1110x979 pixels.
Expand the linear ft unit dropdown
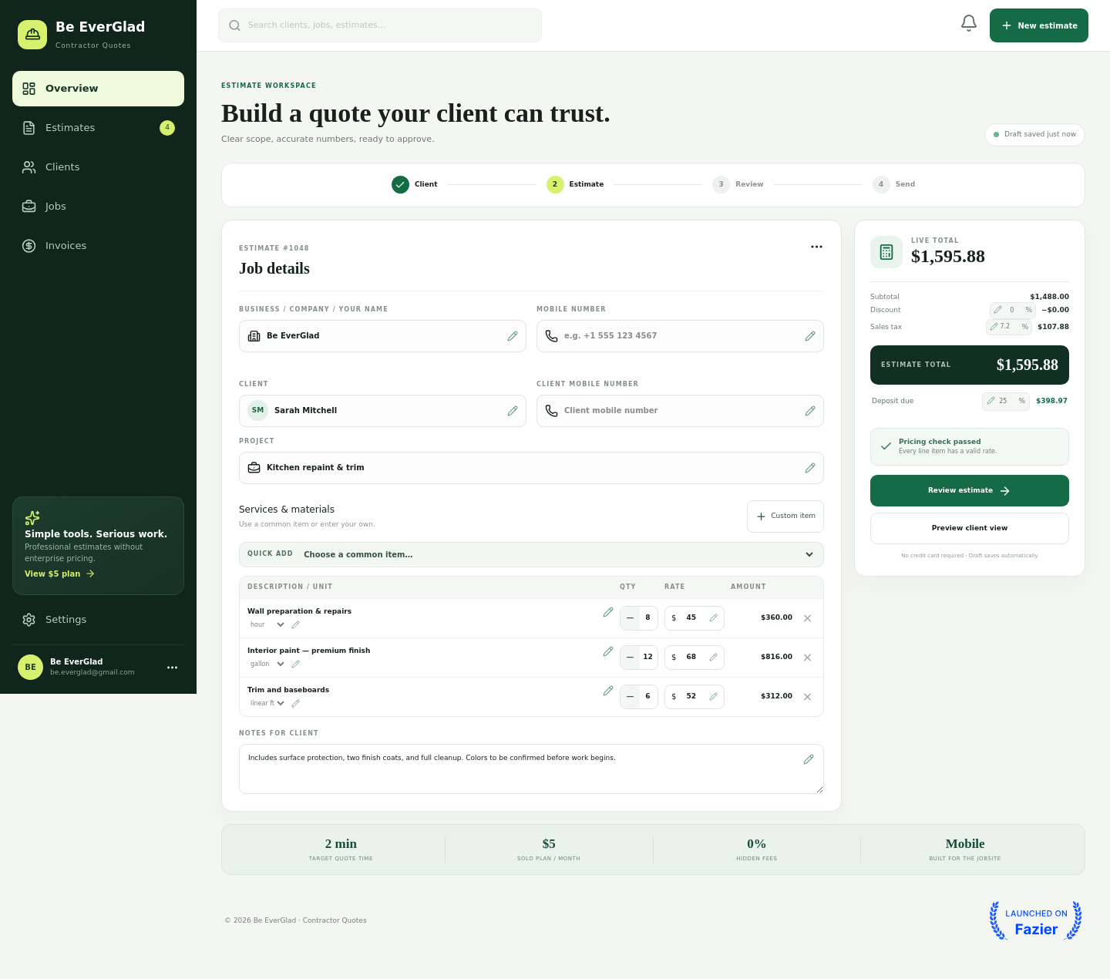coord(267,703)
